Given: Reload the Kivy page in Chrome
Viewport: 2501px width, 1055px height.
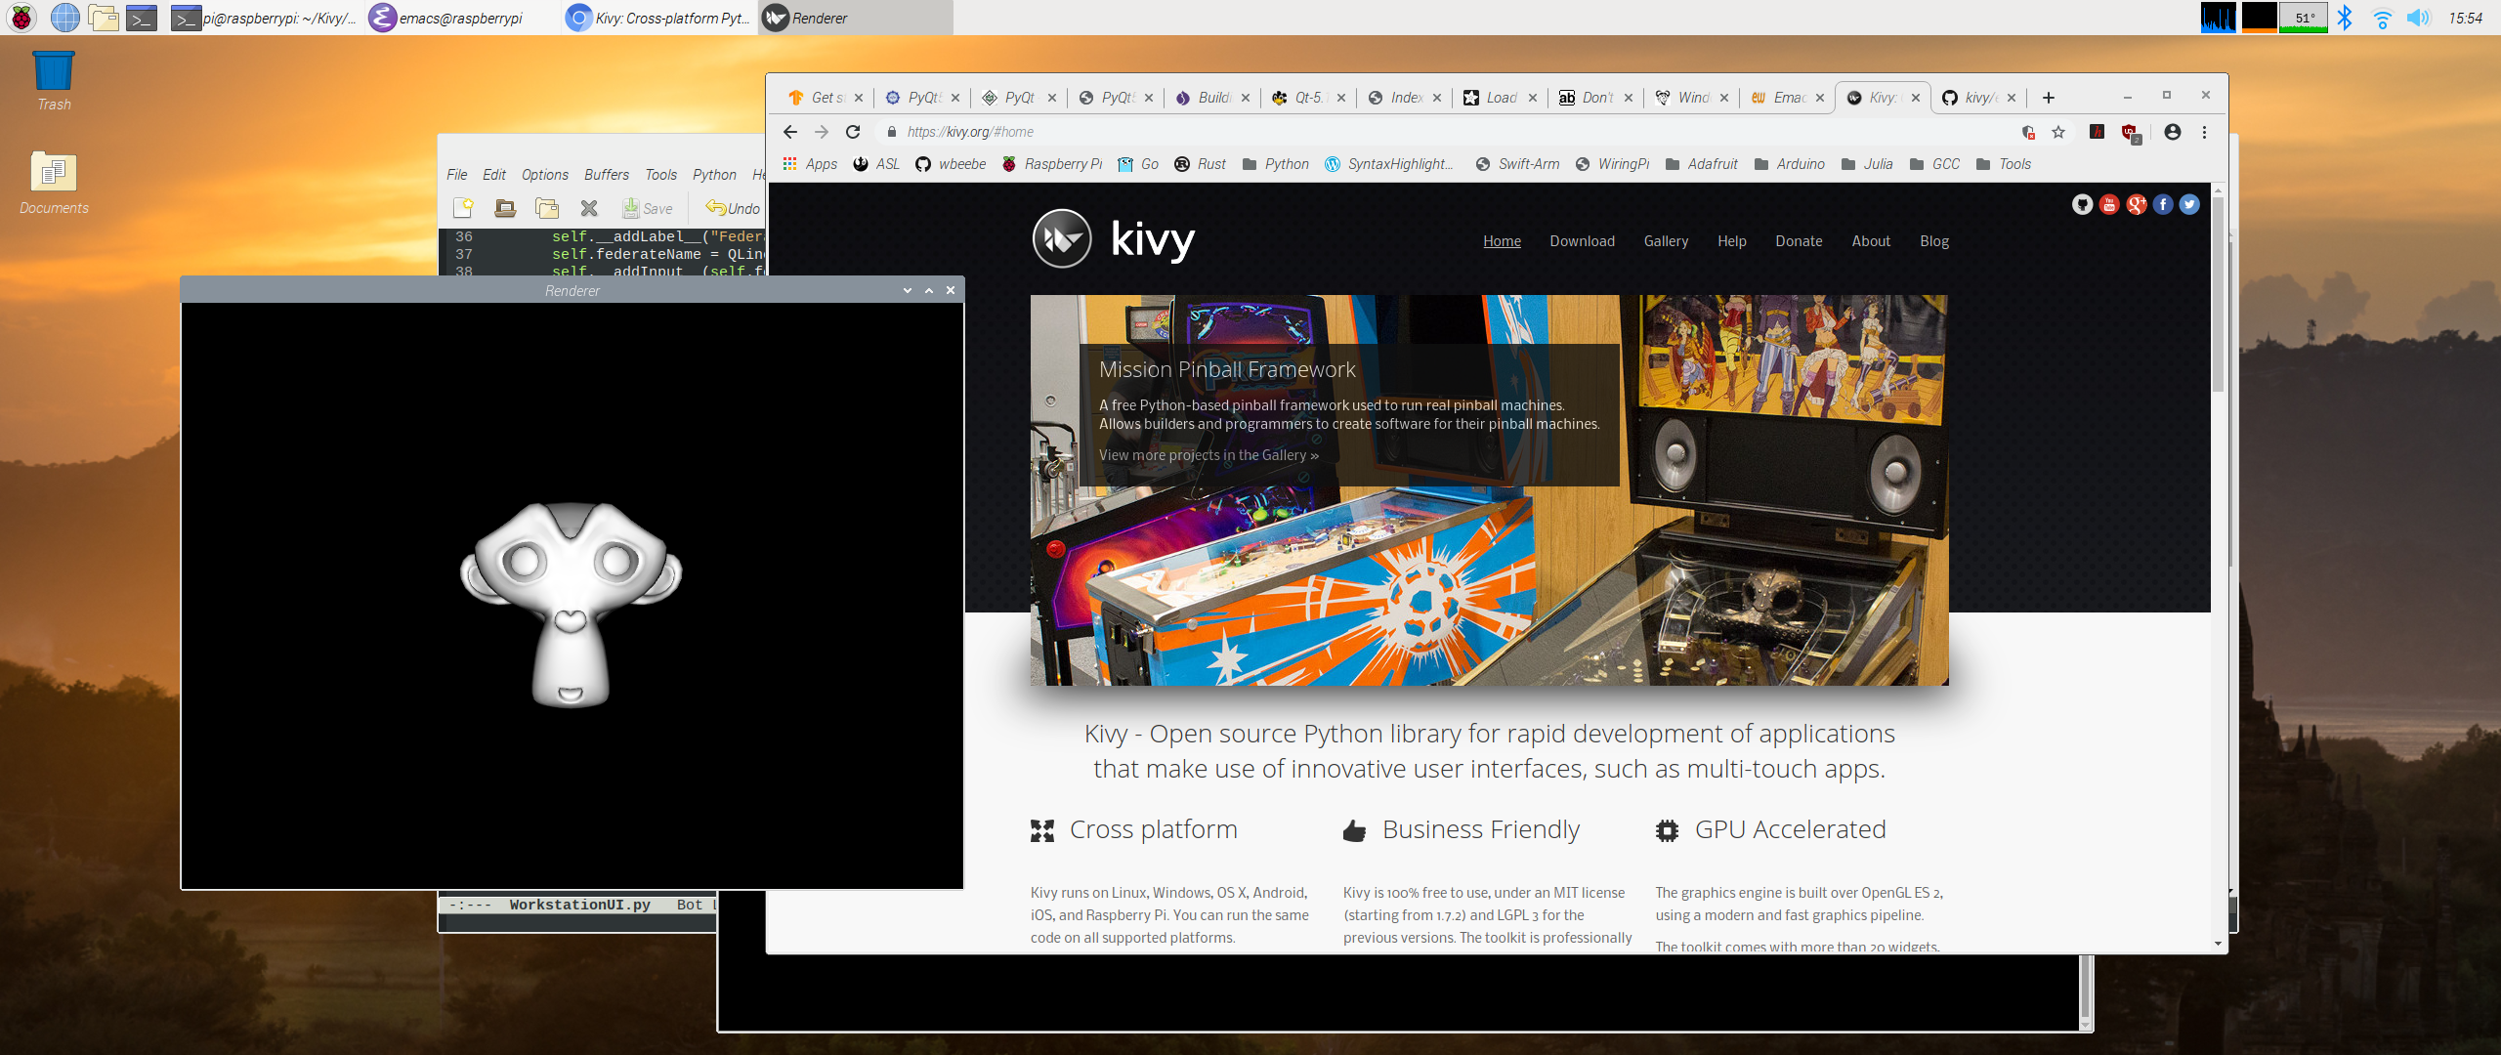Looking at the screenshot, I should (x=853, y=132).
